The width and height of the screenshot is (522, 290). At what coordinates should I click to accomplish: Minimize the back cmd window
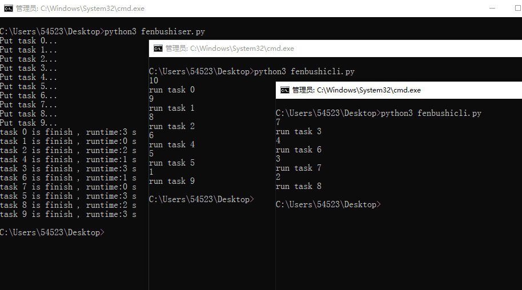pos(493,9)
